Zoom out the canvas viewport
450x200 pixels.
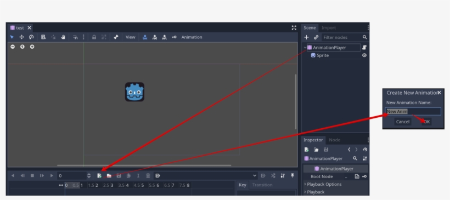[13, 47]
